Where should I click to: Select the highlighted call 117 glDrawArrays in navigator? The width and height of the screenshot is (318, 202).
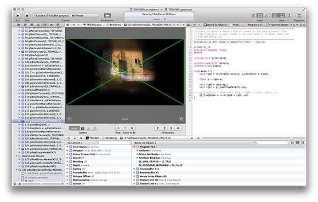(38, 121)
